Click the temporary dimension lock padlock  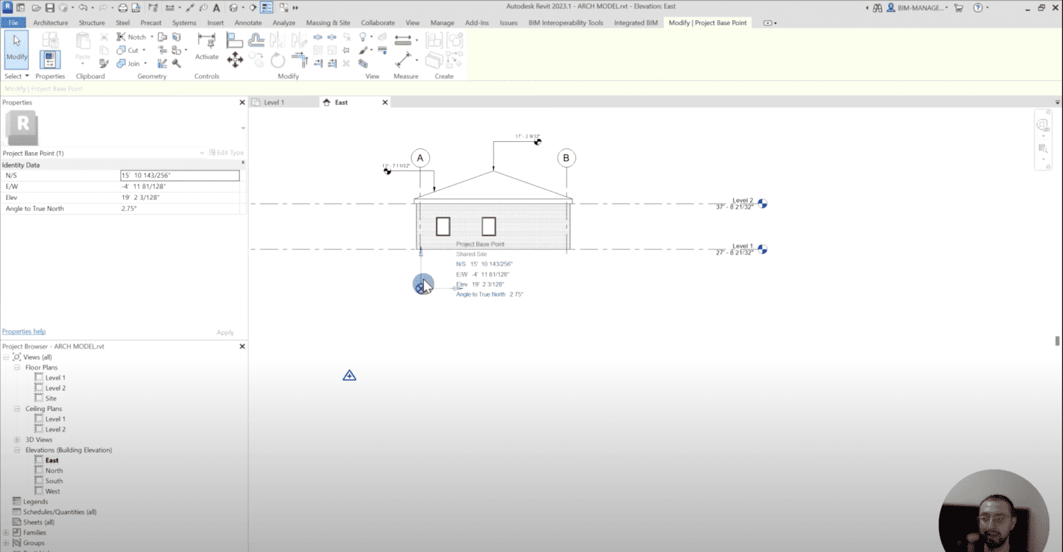point(421,254)
